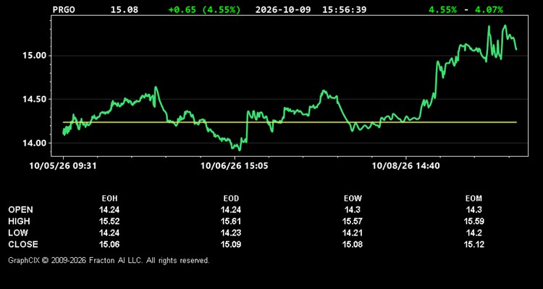Click the EOD low value 14.23
Viewport: 543px width, 289px height.
pos(231,233)
